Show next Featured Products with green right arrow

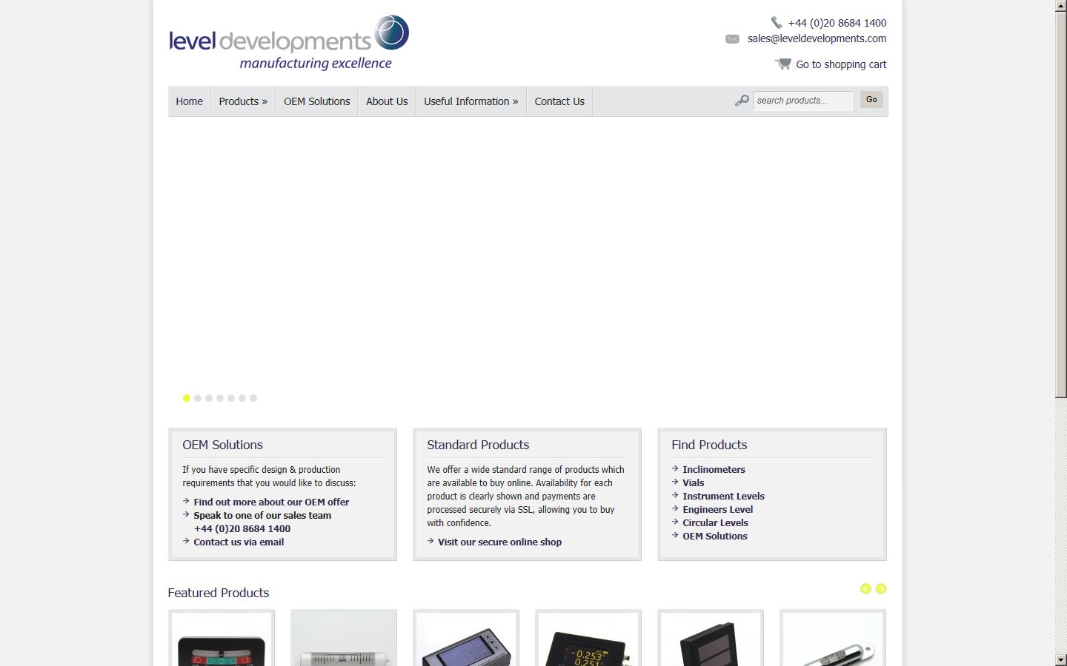[x=881, y=589]
